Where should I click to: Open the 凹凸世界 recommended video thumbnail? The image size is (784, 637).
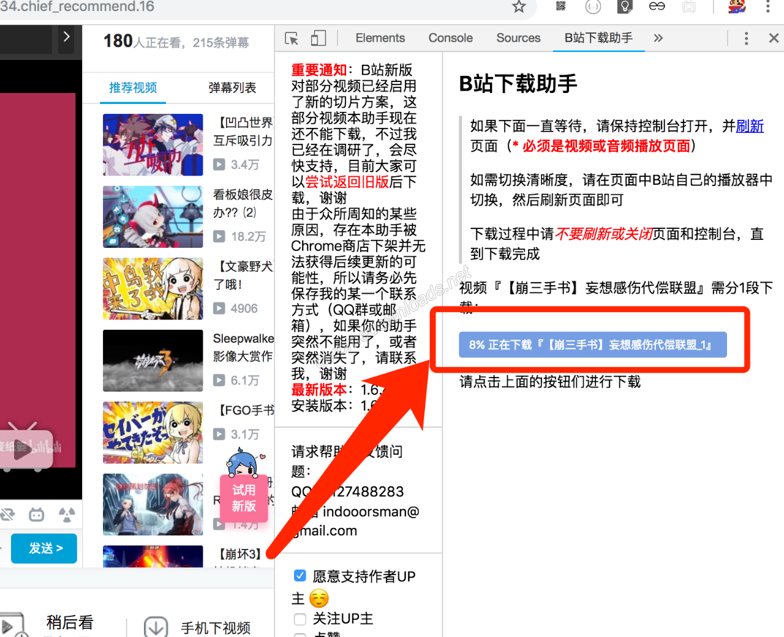153,145
